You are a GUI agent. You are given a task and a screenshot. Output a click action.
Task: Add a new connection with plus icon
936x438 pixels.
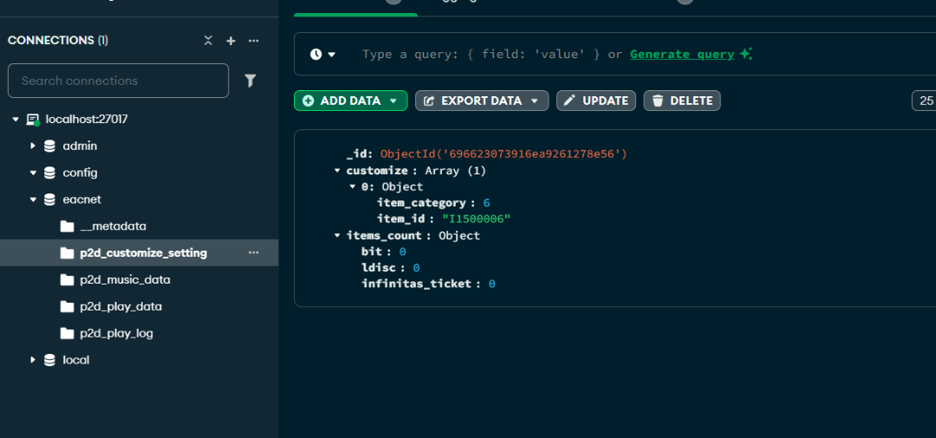tap(231, 41)
